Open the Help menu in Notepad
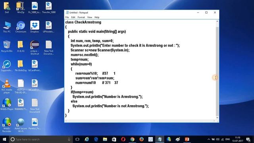This screenshot has width=254, height=143. [97, 17]
